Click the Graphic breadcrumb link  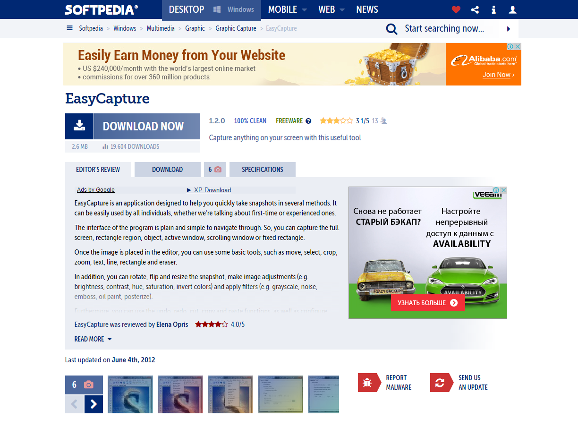pos(195,28)
